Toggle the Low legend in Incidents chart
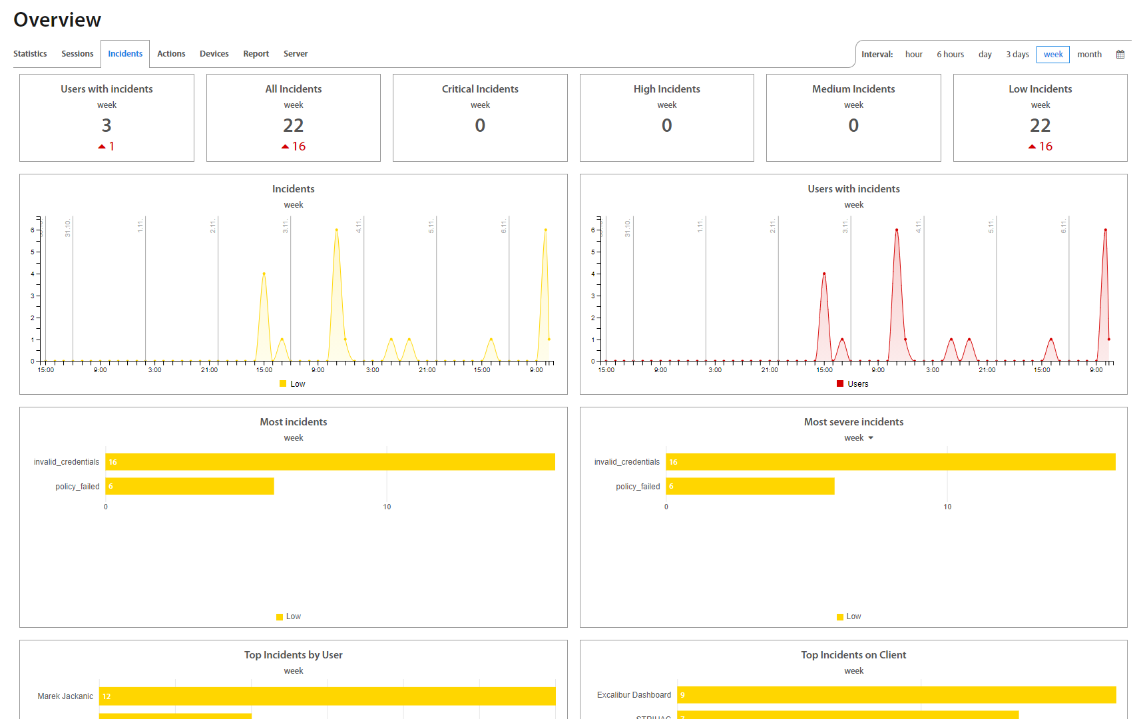Screen dimensions: 1145x719 [x=292, y=384]
